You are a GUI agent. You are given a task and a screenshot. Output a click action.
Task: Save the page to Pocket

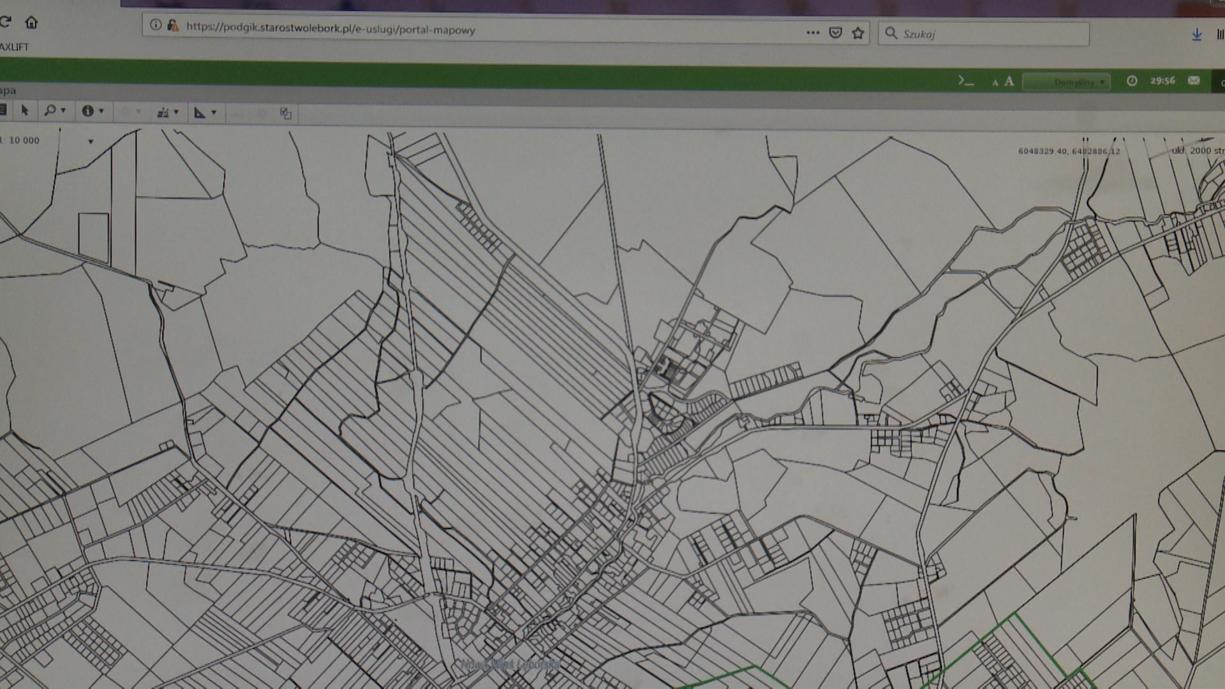(x=835, y=33)
